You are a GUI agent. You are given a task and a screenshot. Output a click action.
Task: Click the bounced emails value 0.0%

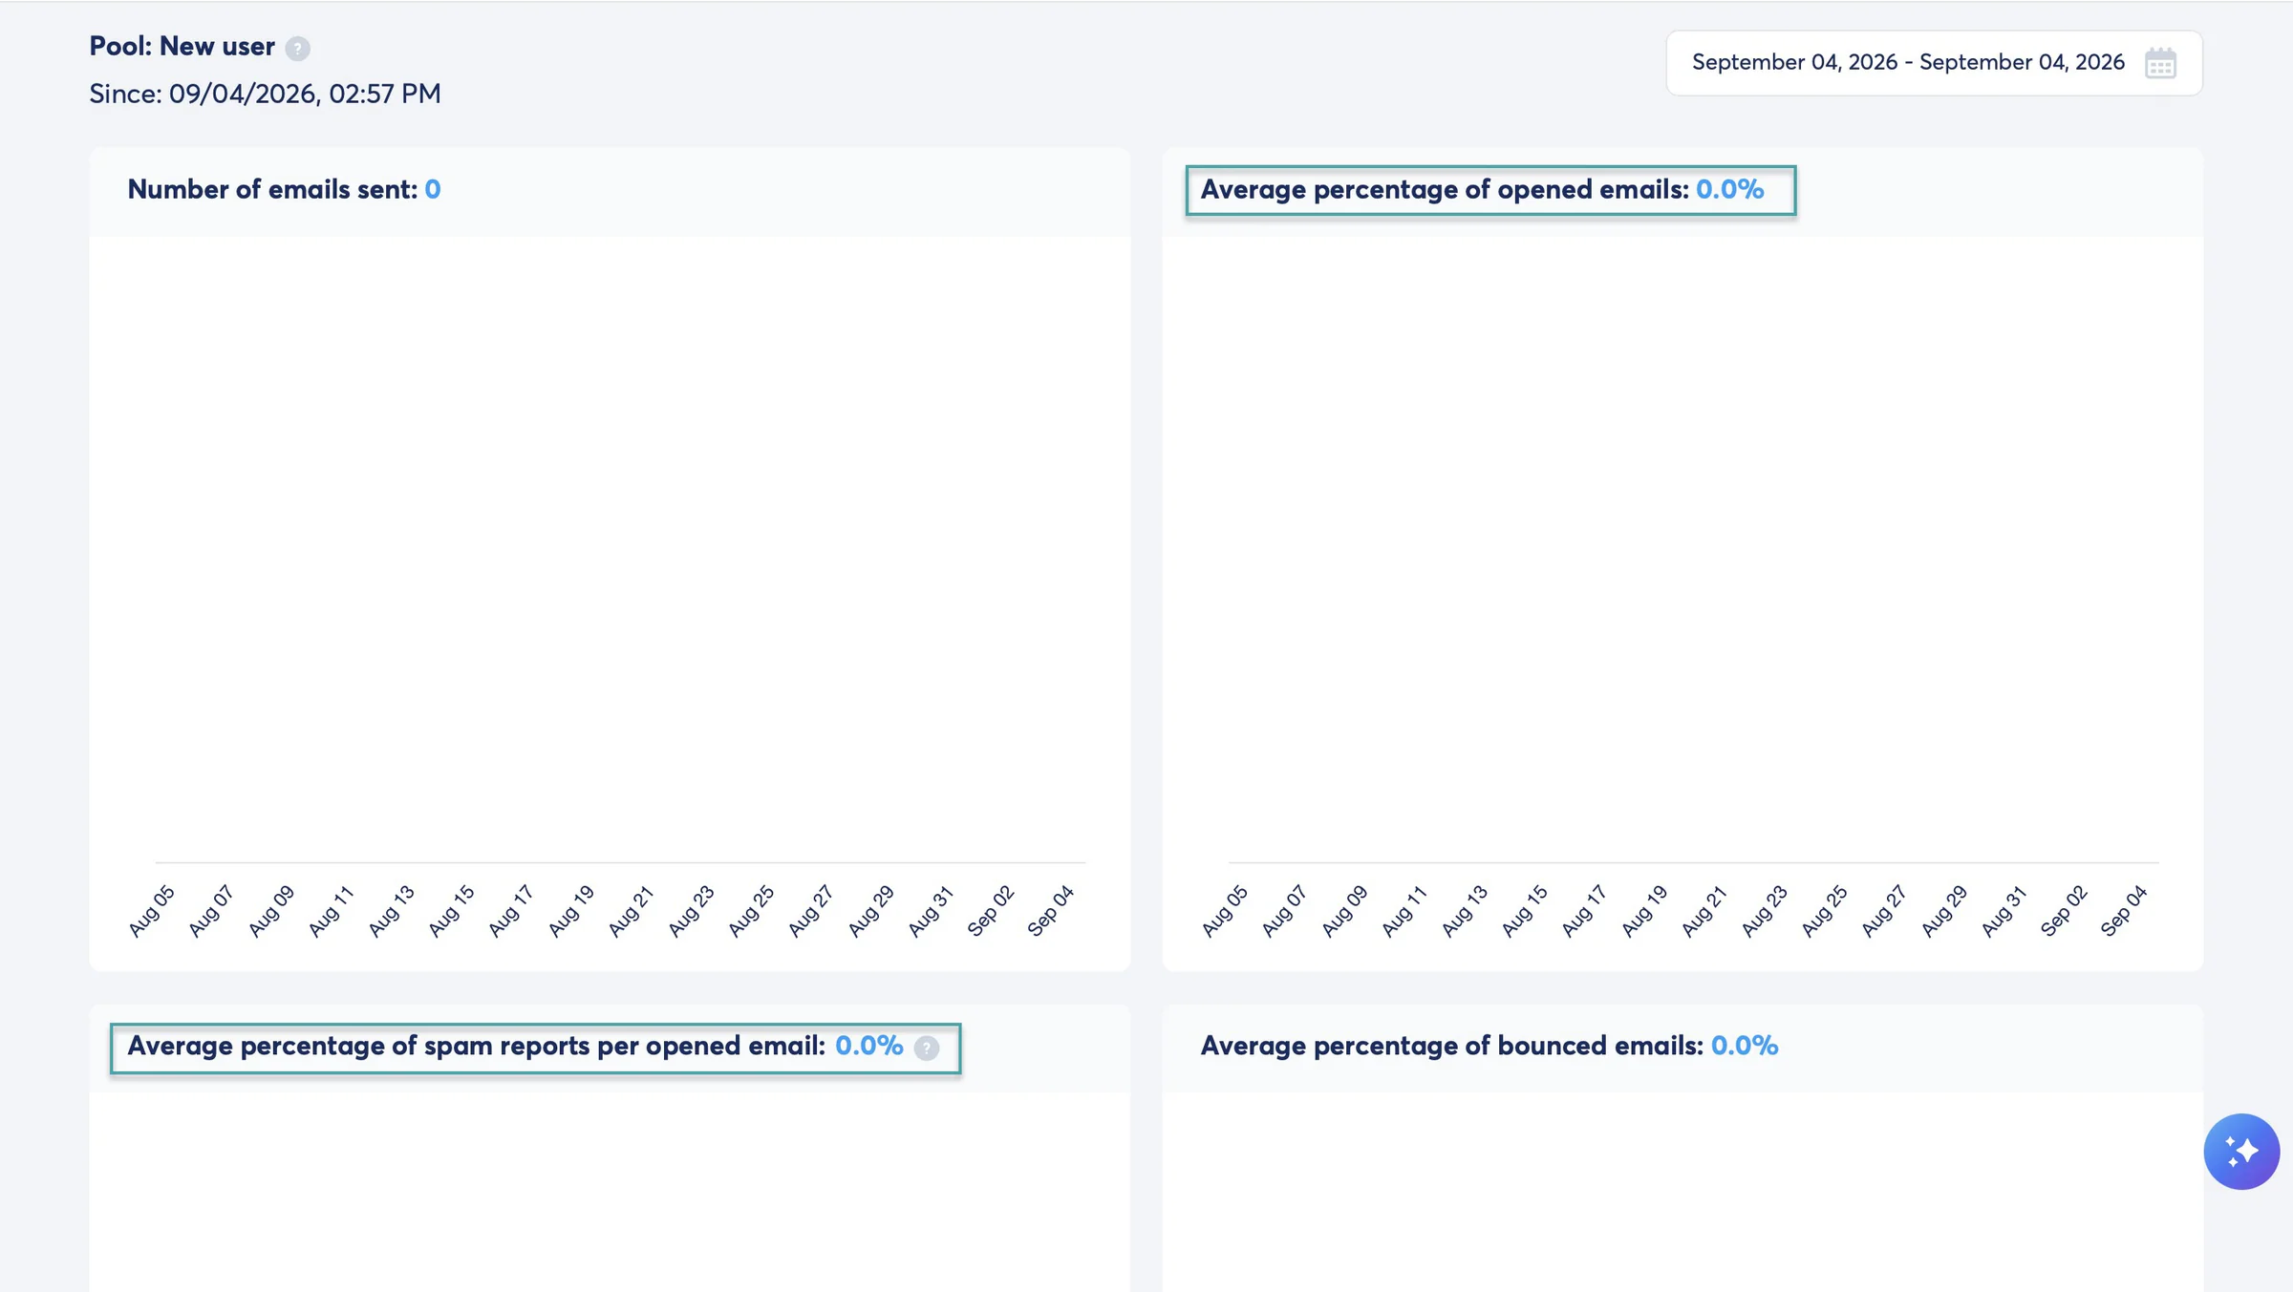(x=1745, y=1046)
